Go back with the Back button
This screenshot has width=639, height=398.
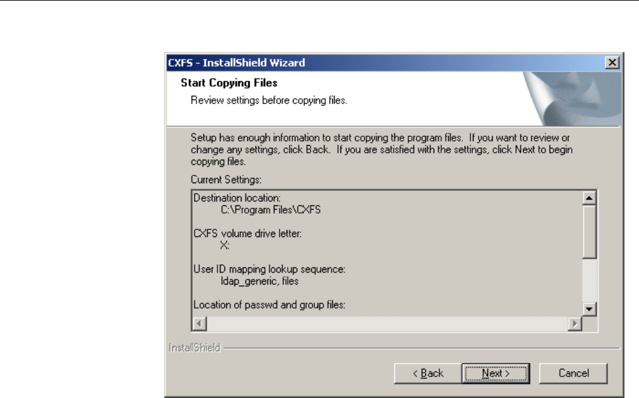[x=427, y=373]
